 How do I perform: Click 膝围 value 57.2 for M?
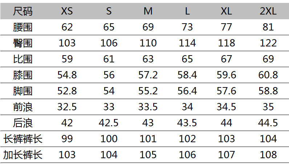coord(148,75)
